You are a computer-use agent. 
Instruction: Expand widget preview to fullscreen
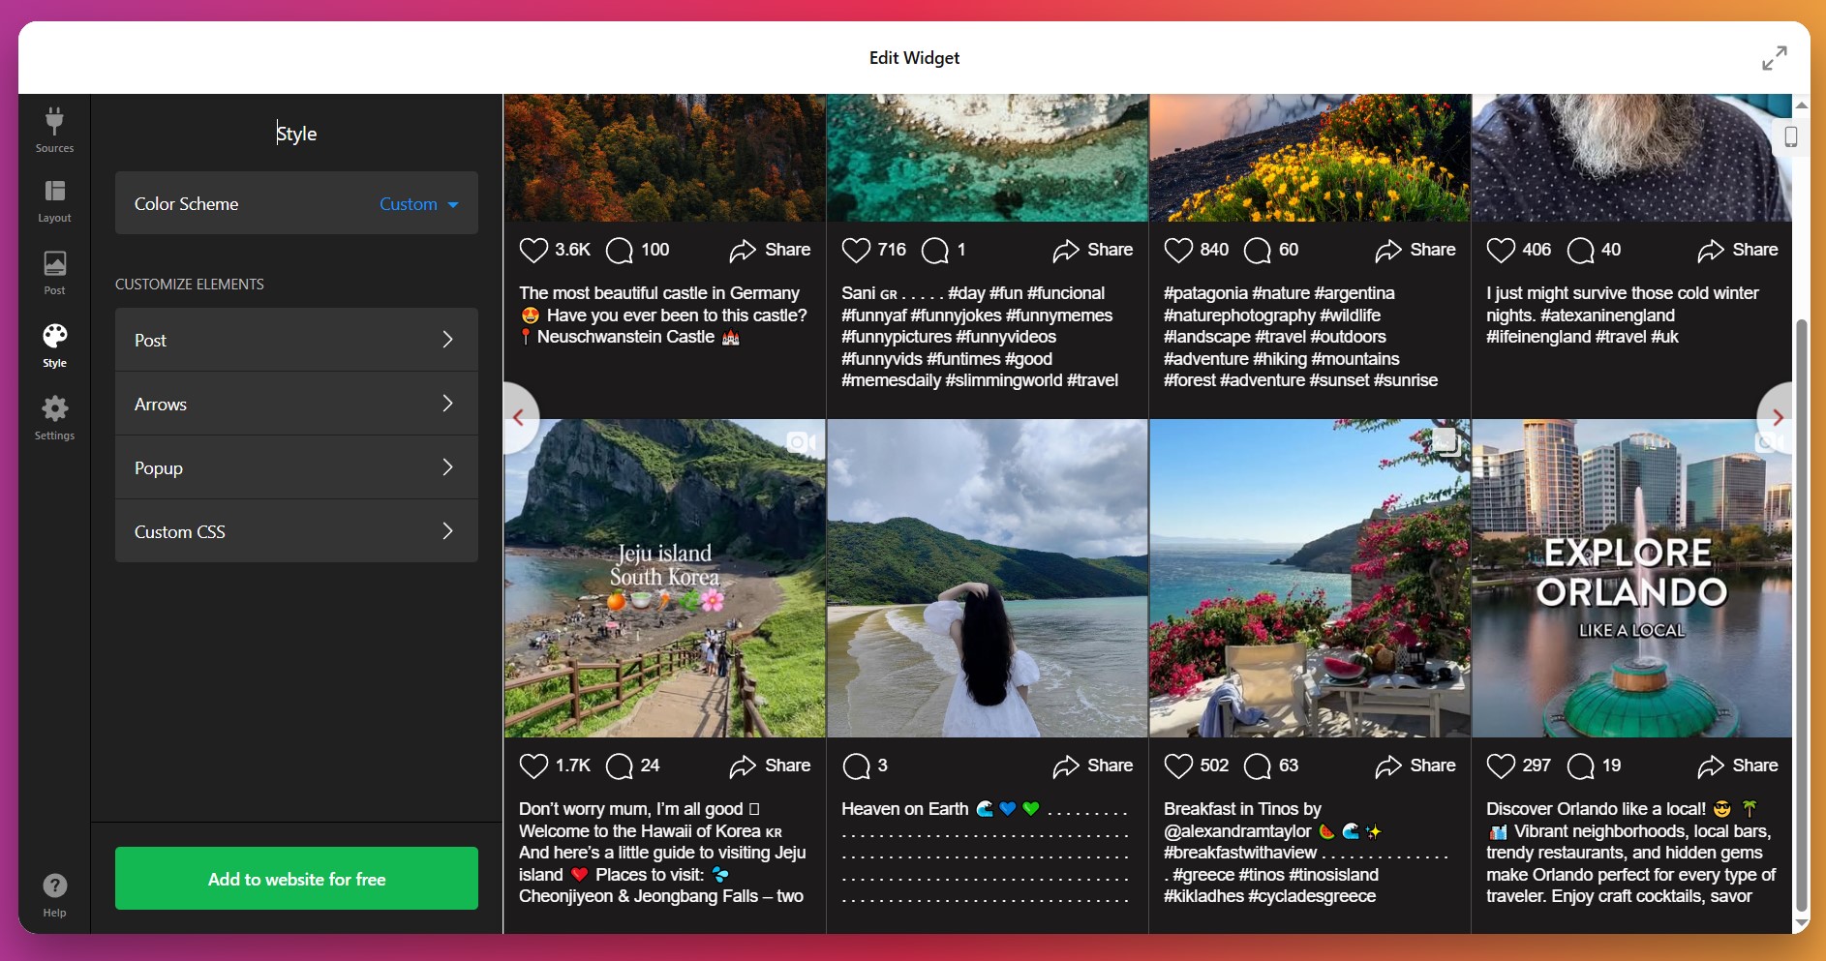coord(1777,57)
